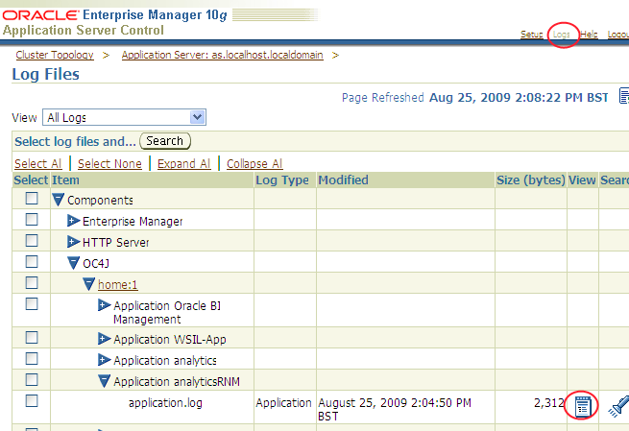Screen dimensions: 629x431
Task: Tick the Application WSIL-App checkbox
Action: pos(32,338)
